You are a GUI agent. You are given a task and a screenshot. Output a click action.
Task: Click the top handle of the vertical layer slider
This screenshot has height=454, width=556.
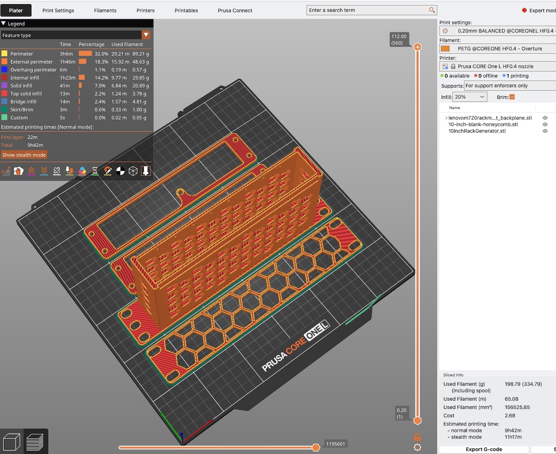417,47
